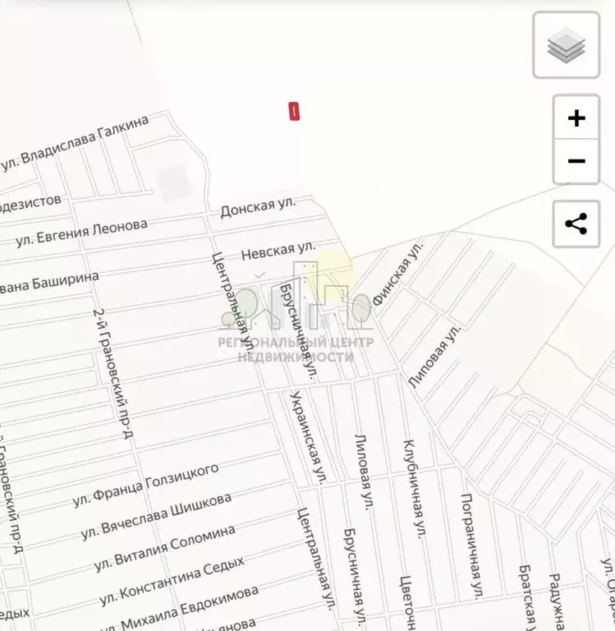Select the Пограничная ул. street label
Viewport: 615px width, 631px height.
pos(470,546)
